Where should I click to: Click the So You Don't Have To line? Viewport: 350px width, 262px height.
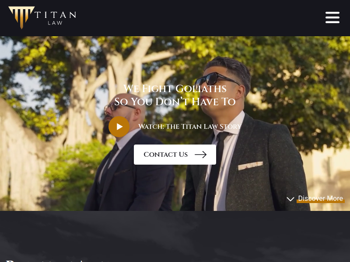tap(175, 102)
